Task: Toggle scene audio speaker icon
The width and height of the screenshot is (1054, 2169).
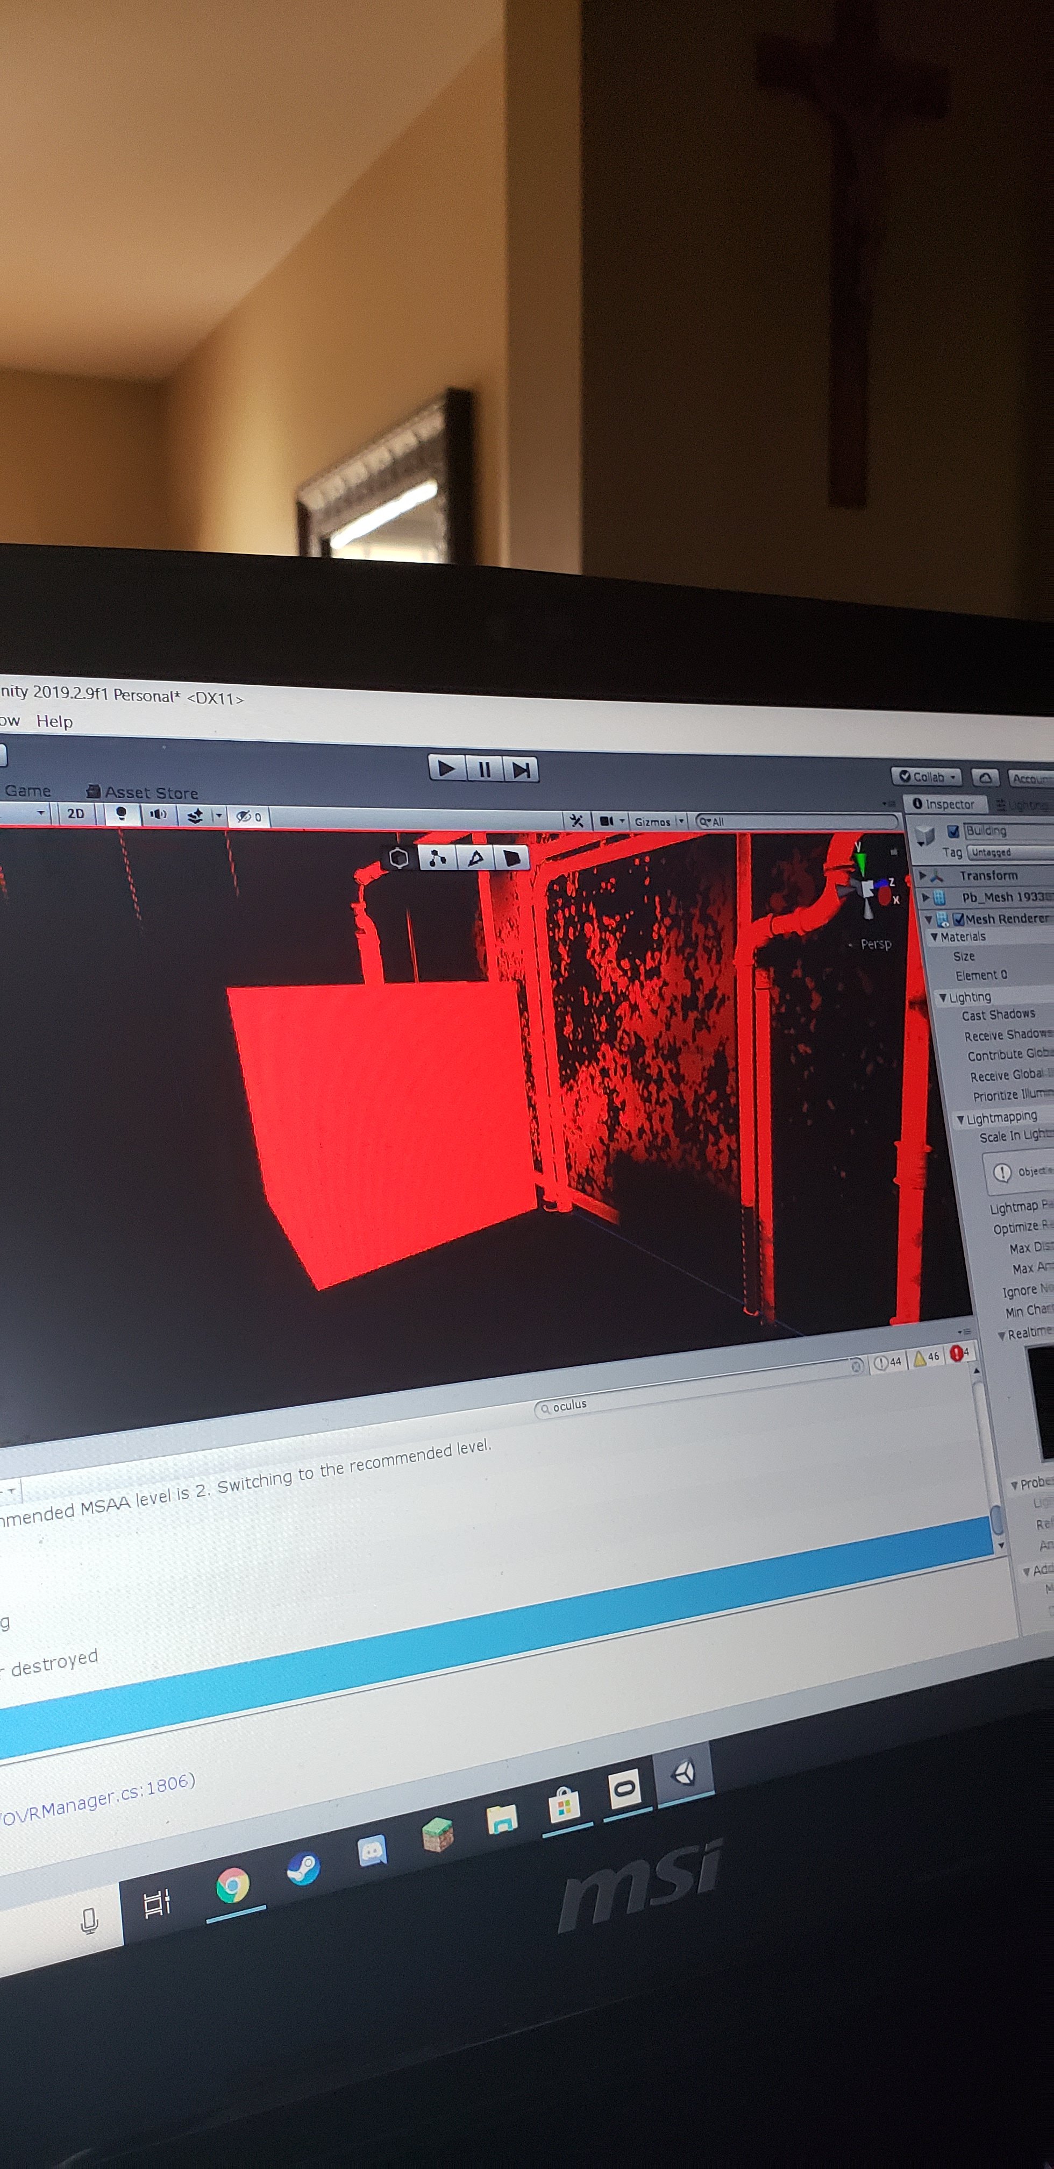Action: coord(158,815)
